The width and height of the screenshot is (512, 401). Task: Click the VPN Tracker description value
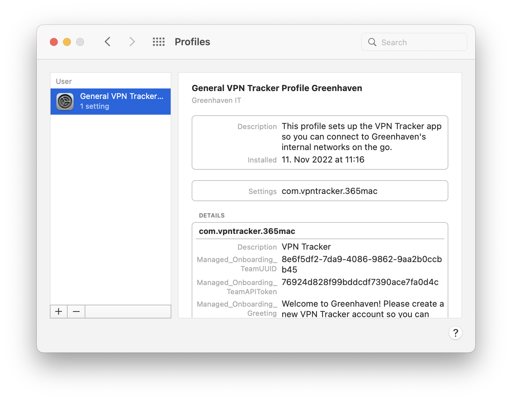306,247
